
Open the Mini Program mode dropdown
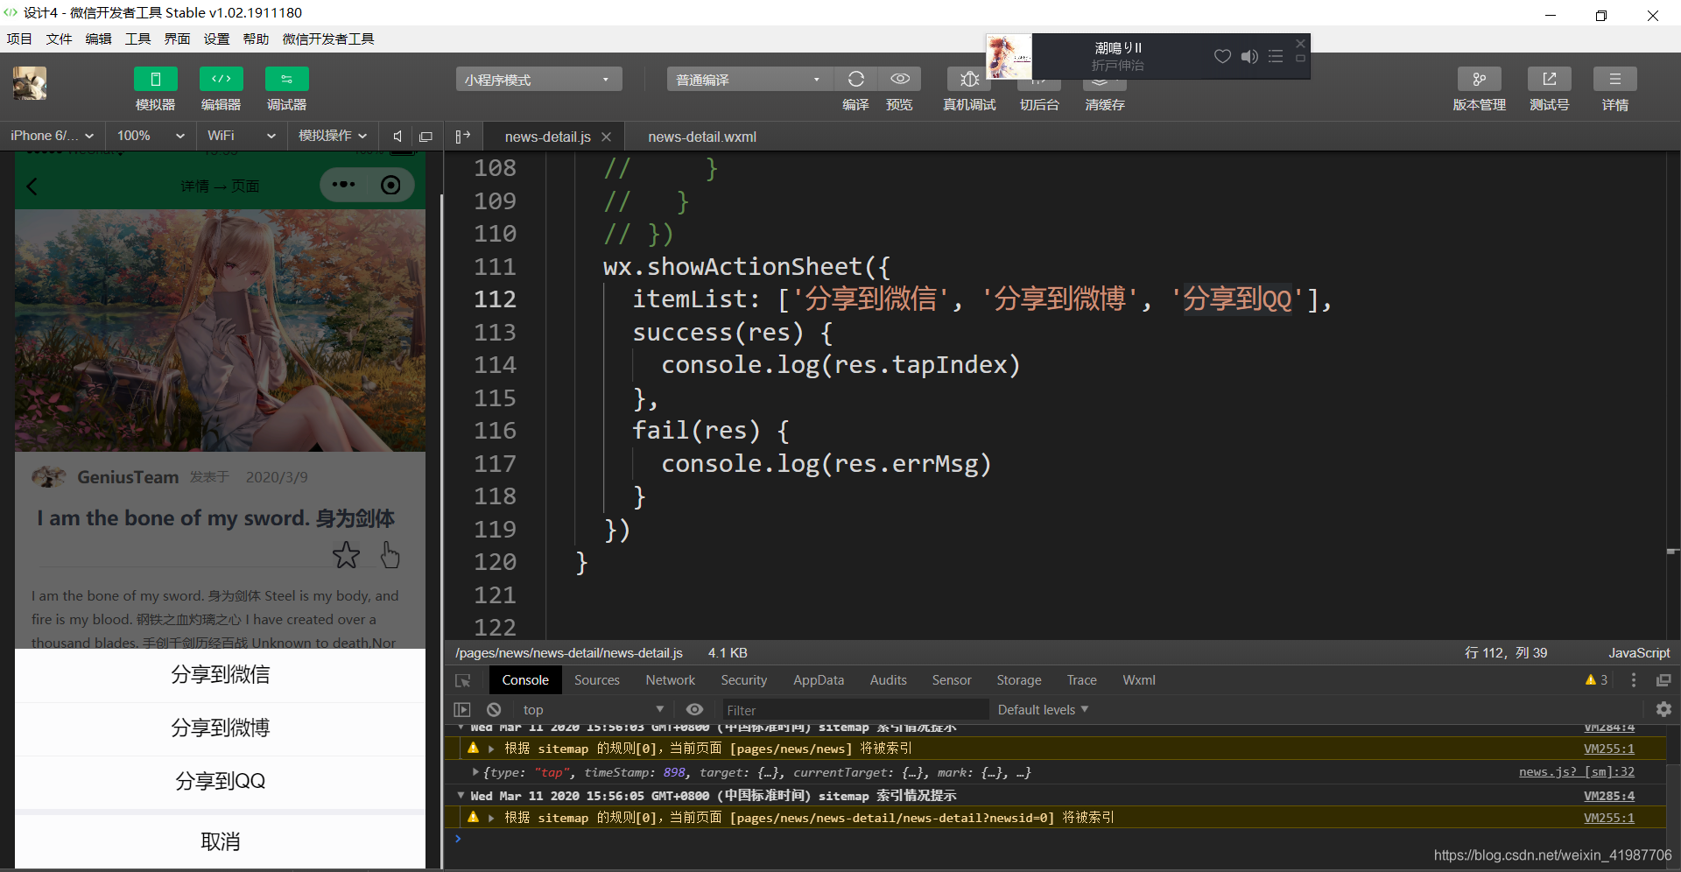(538, 80)
